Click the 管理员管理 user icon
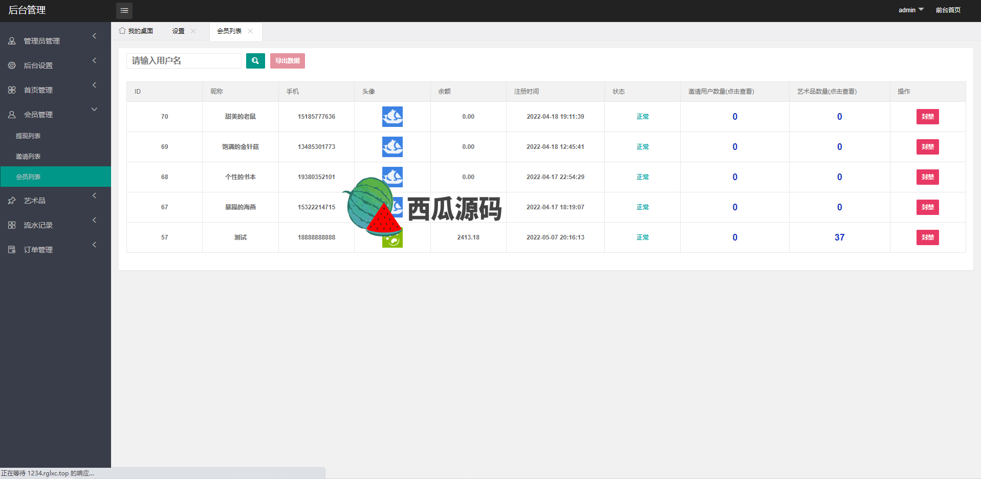Image resolution: width=981 pixels, height=479 pixels. [x=12, y=41]
